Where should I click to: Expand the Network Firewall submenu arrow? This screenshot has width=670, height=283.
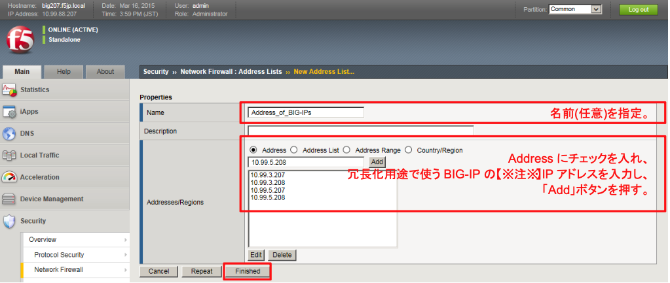pos(126,270)
